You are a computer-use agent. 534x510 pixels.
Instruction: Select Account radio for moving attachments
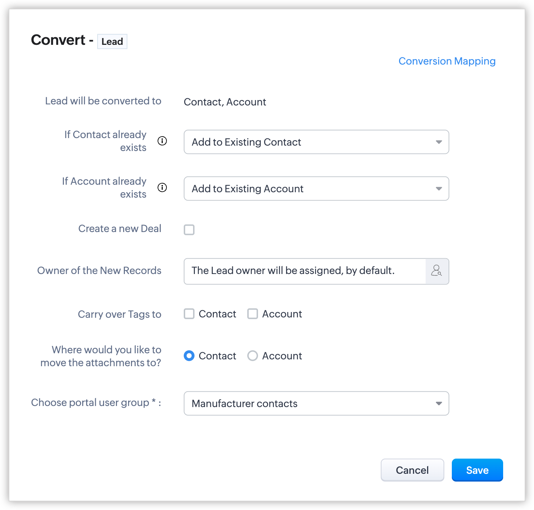pos(253,356)
